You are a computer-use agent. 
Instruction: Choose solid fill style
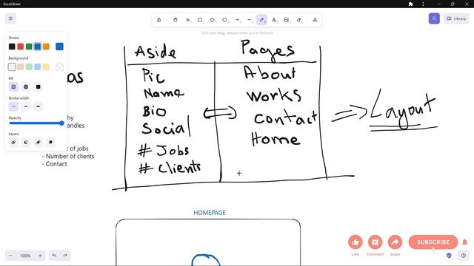tap(38, 87)
